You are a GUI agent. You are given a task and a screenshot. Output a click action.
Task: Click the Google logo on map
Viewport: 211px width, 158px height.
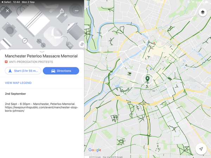(x=95, y=150)
